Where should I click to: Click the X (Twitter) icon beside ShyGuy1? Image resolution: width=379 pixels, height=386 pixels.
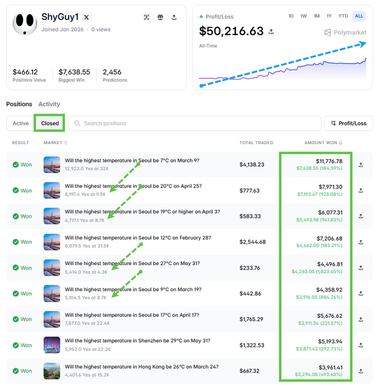pos(86,17)
